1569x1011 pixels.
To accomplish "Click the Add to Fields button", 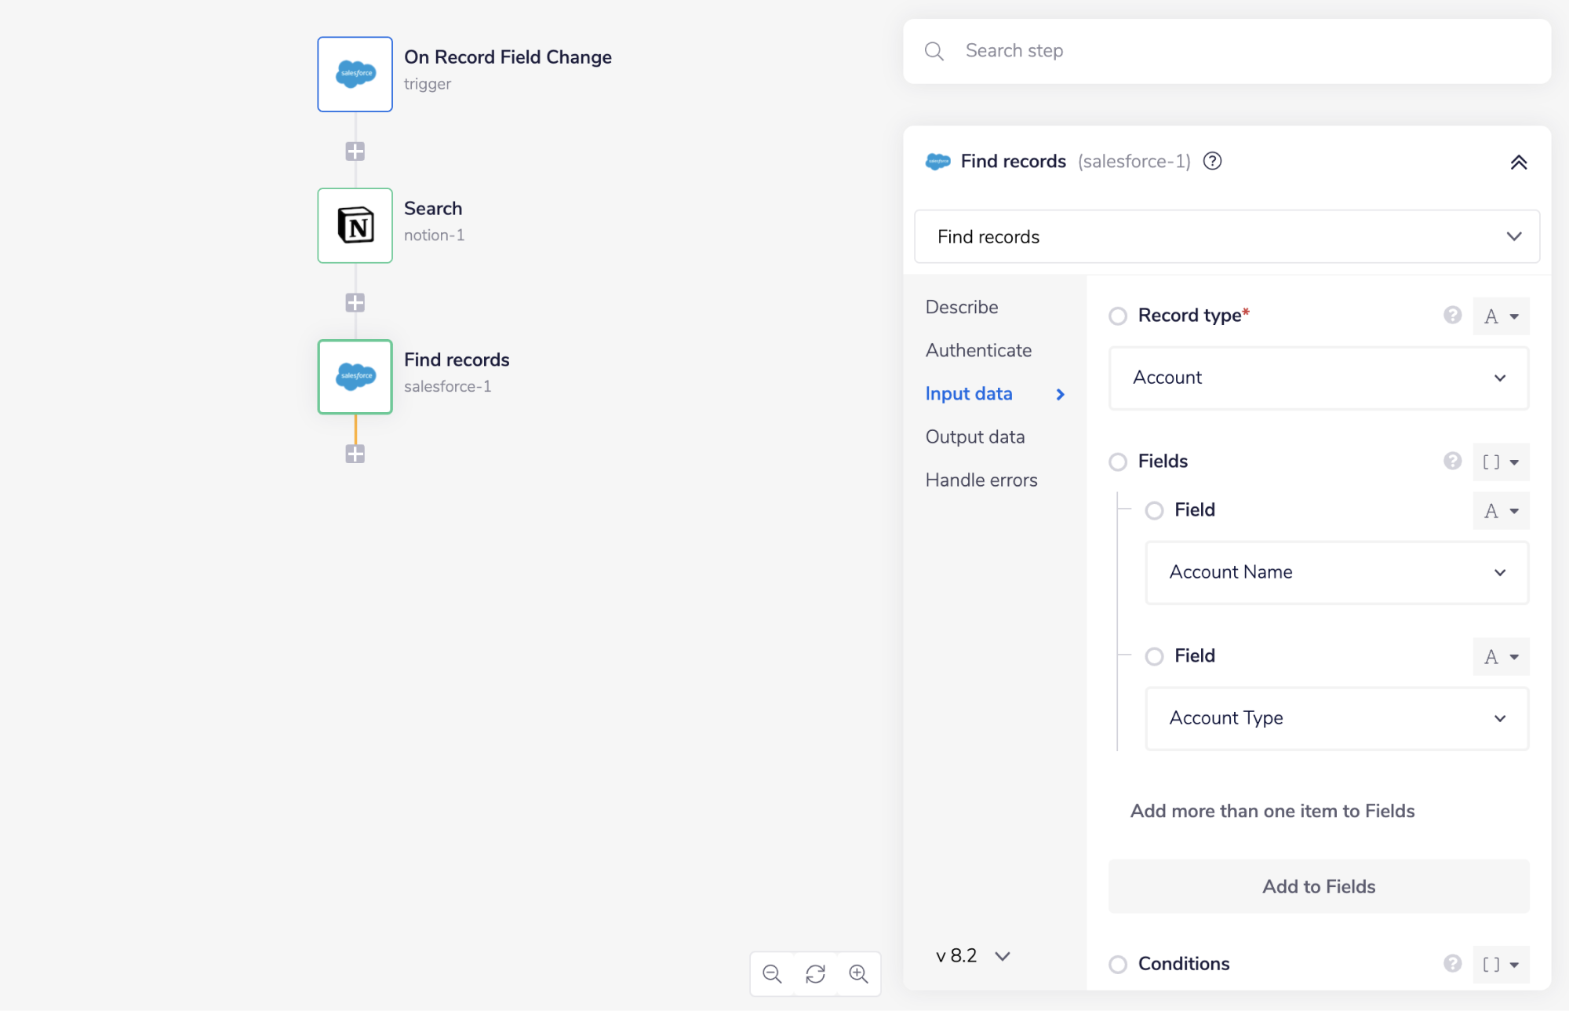I will coord(1318,886).
